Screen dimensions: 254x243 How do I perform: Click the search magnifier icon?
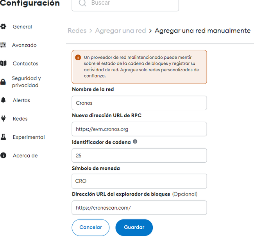click(x=82, y=3)
